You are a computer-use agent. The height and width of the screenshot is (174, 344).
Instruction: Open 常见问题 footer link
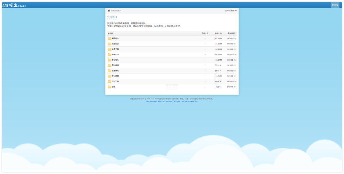tap(177, 101)
